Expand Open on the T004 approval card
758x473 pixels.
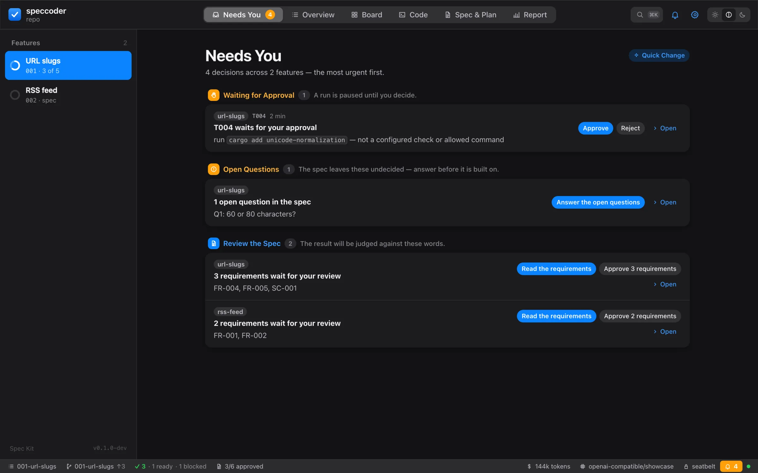665,128
